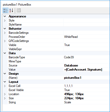Collapse the Appearance category
The height and width of the screenshot is (112, 110).
(x=5, y=16)
